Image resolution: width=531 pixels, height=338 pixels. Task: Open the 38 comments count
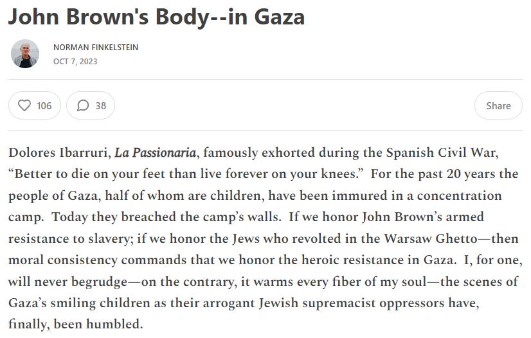click(101, 105)
